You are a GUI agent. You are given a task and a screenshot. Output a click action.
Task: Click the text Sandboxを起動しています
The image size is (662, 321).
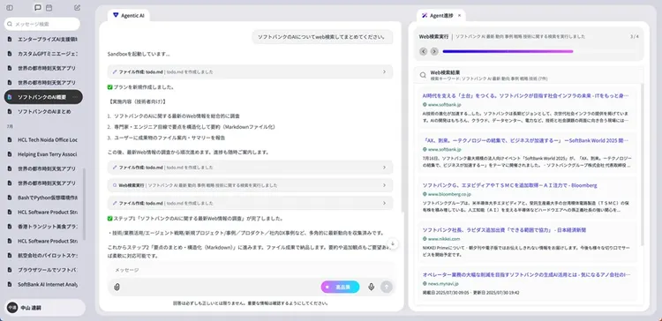click(x=139, y=54)
